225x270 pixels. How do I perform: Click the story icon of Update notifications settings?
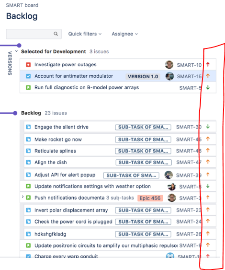click(28, 186)
